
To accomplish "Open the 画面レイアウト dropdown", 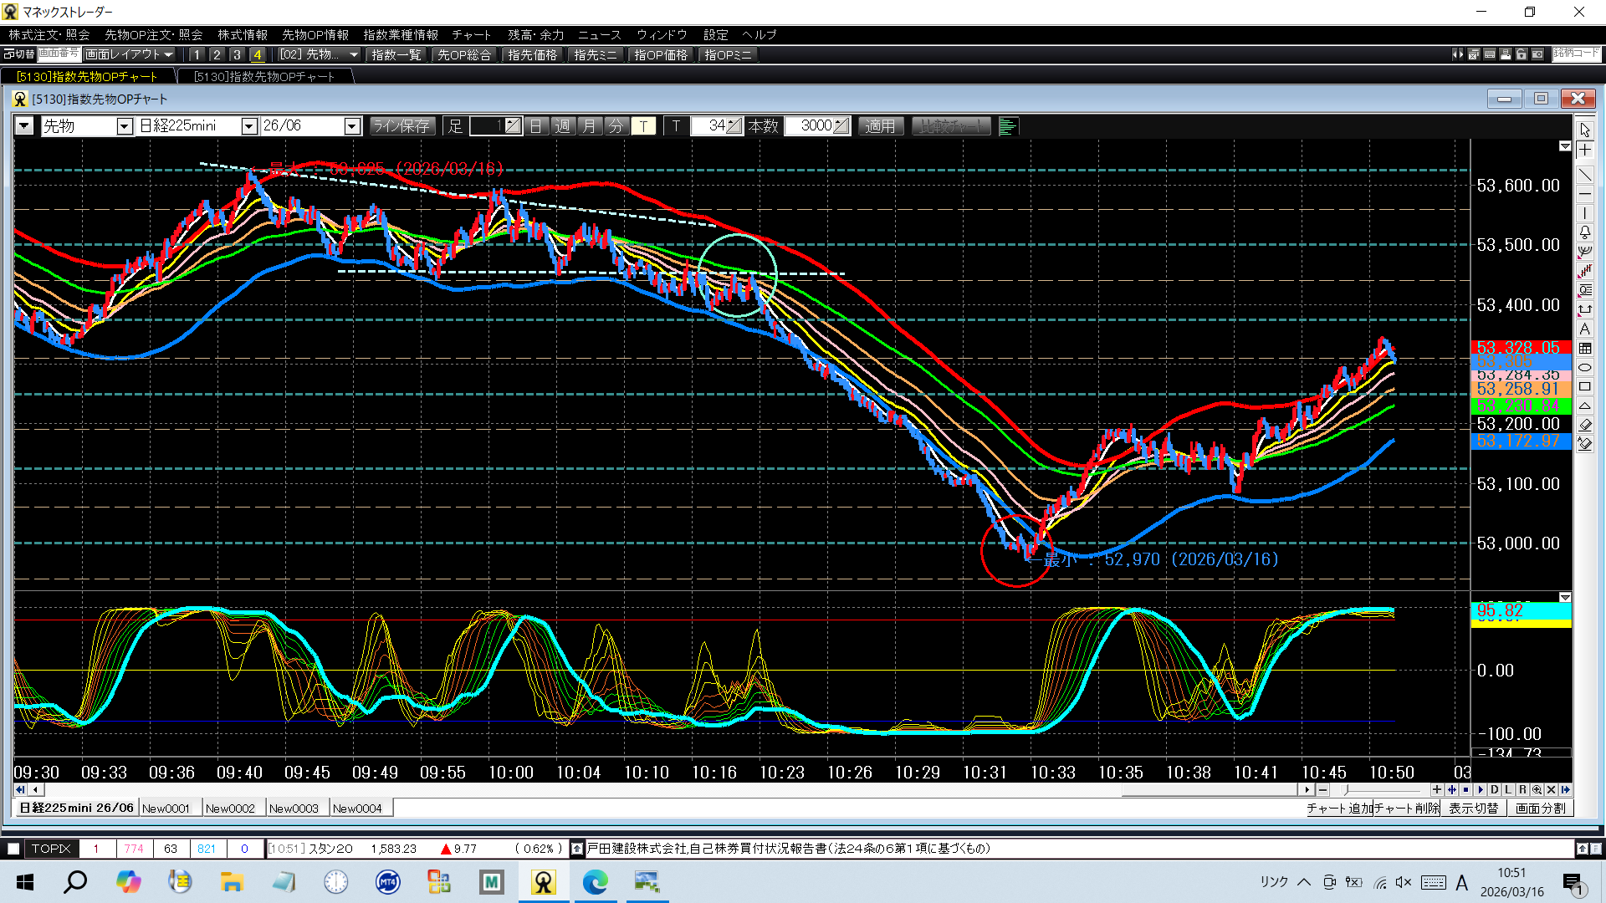I will click(130, 54).
